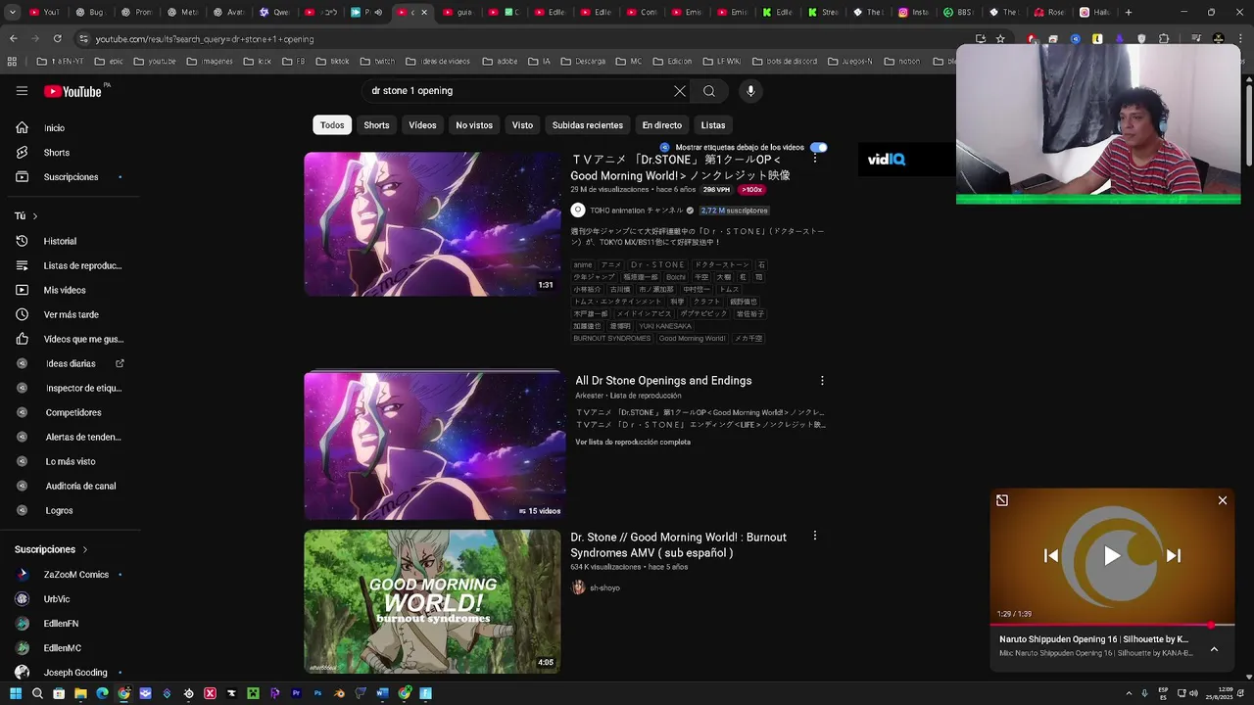Viewport: 1254px width, 705px height.
Task: Select the Videos filter chip
Action: 422,125
